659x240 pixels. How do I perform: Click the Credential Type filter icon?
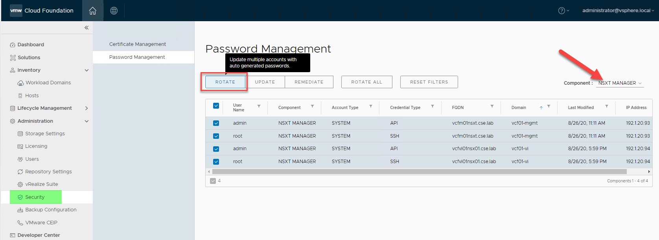point(432,106)
